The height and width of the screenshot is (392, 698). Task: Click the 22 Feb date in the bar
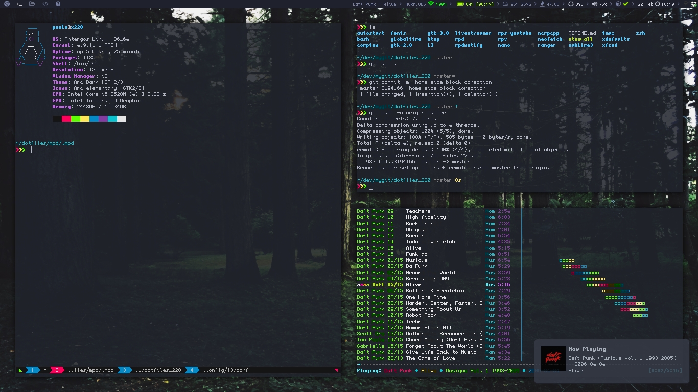click(x=645, y=4)
